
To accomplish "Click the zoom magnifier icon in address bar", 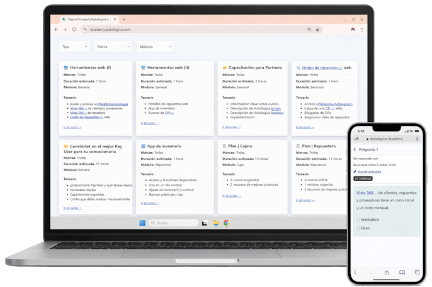I will coord(309,30).
